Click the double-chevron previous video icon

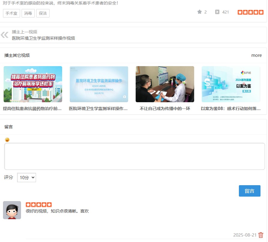pos(5,35)
